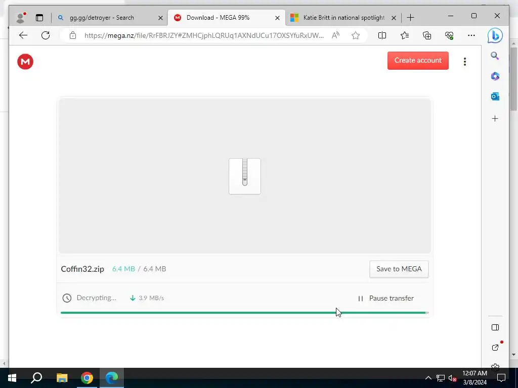This screenshot has height=388, width=518.
Task: Open Outlook sidebar icon
Action: coord(495,96)
